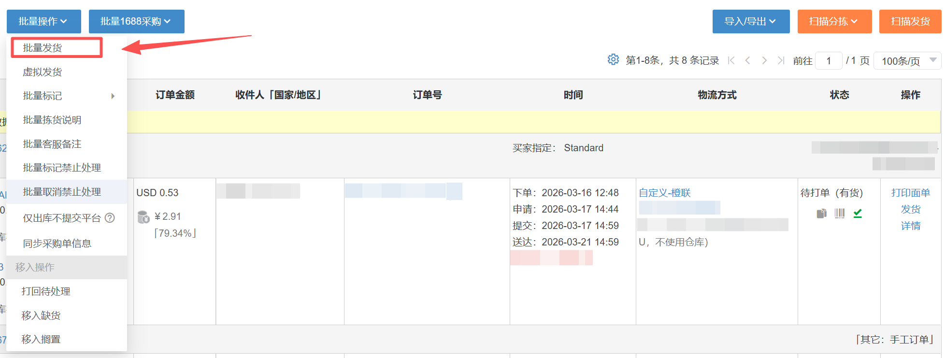This screenshot has height=358, width=945.
Task: Go to the first page using pagination arrow
Action: 731,60
